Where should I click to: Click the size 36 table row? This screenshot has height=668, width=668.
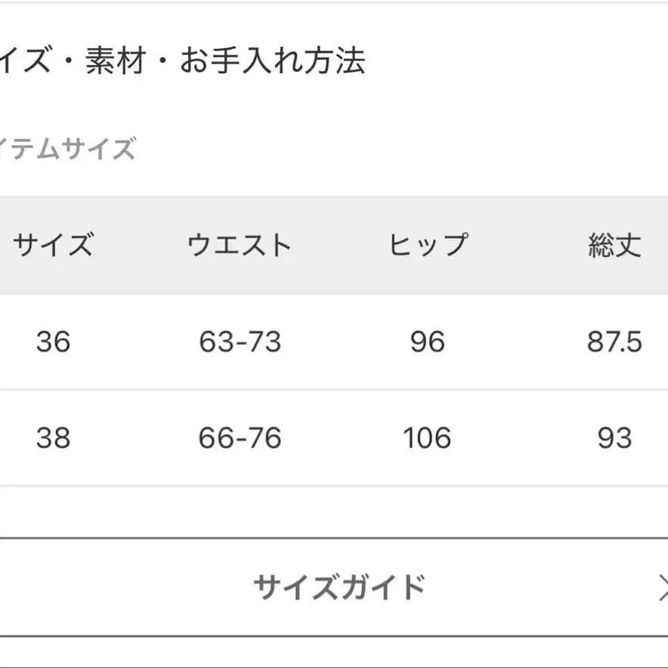(332, 342)
